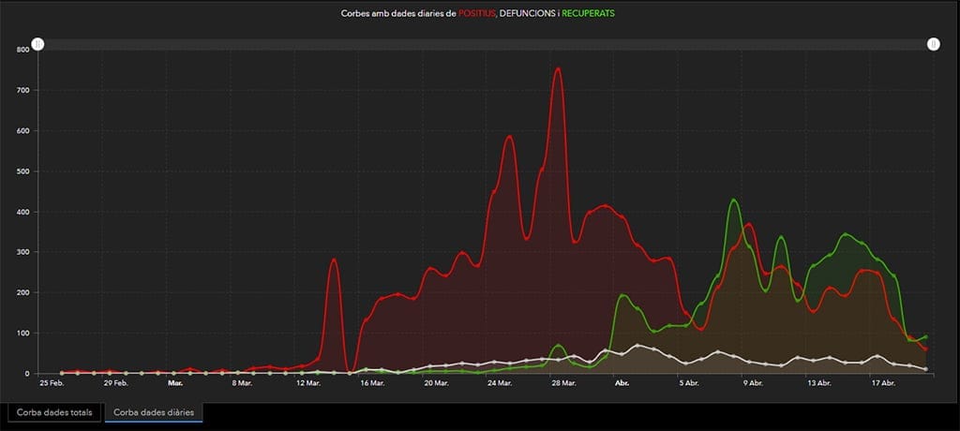Click the zoom range scrollbar track
960x431 pixels.
tap(486, 44)
